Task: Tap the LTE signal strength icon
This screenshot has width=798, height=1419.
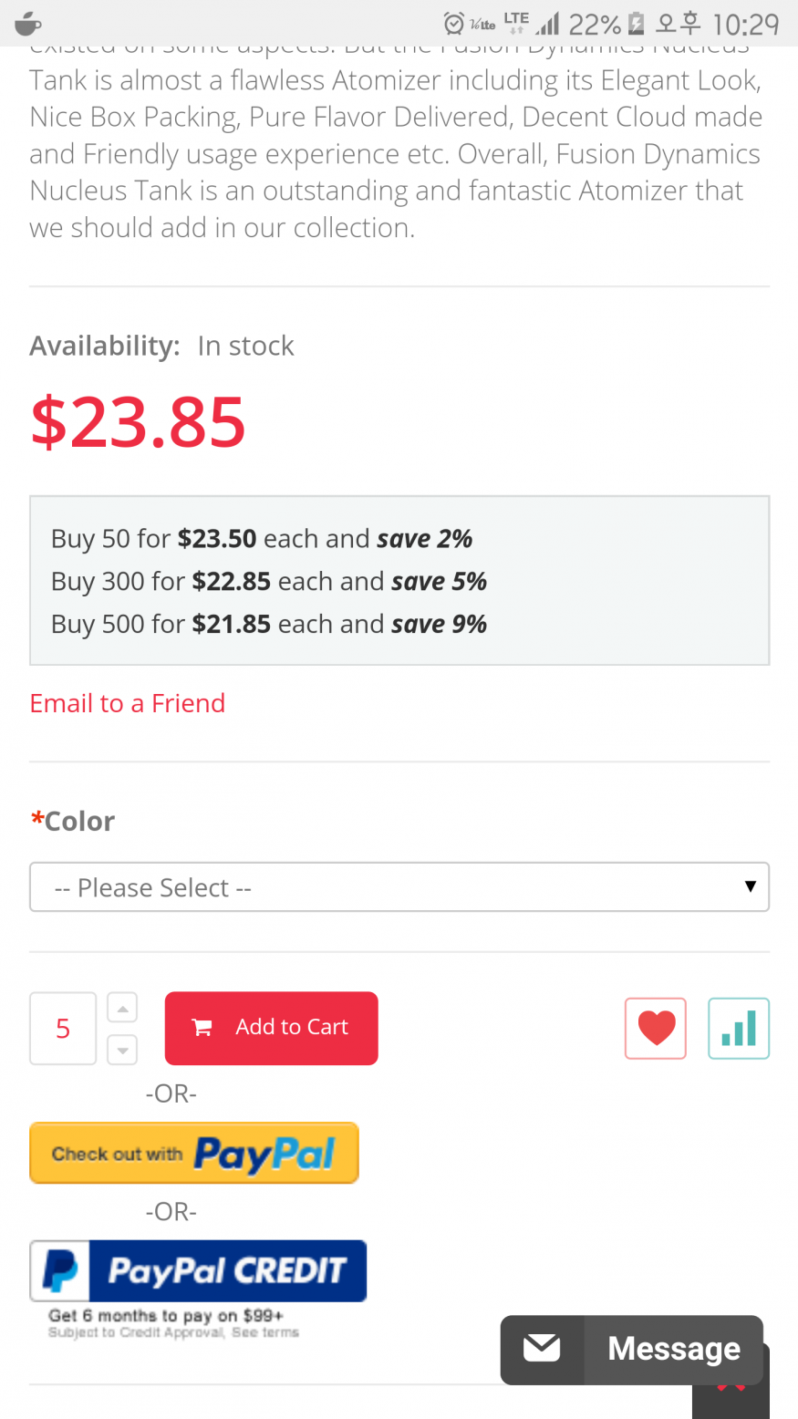Action: [547, 24]
